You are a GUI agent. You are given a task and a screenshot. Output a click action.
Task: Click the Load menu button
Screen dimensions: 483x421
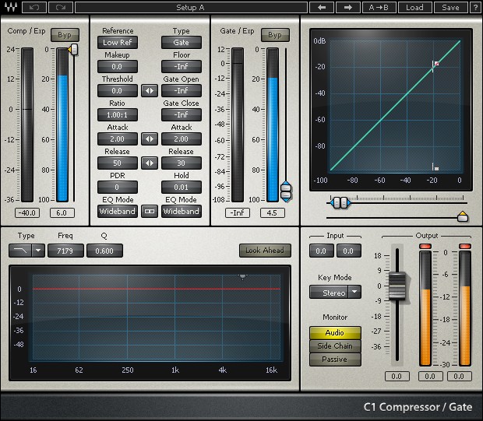414,8
